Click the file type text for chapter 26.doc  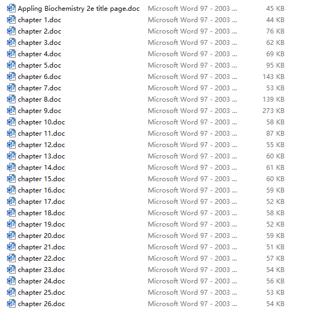pyautogui.click(x=193, y=304)
